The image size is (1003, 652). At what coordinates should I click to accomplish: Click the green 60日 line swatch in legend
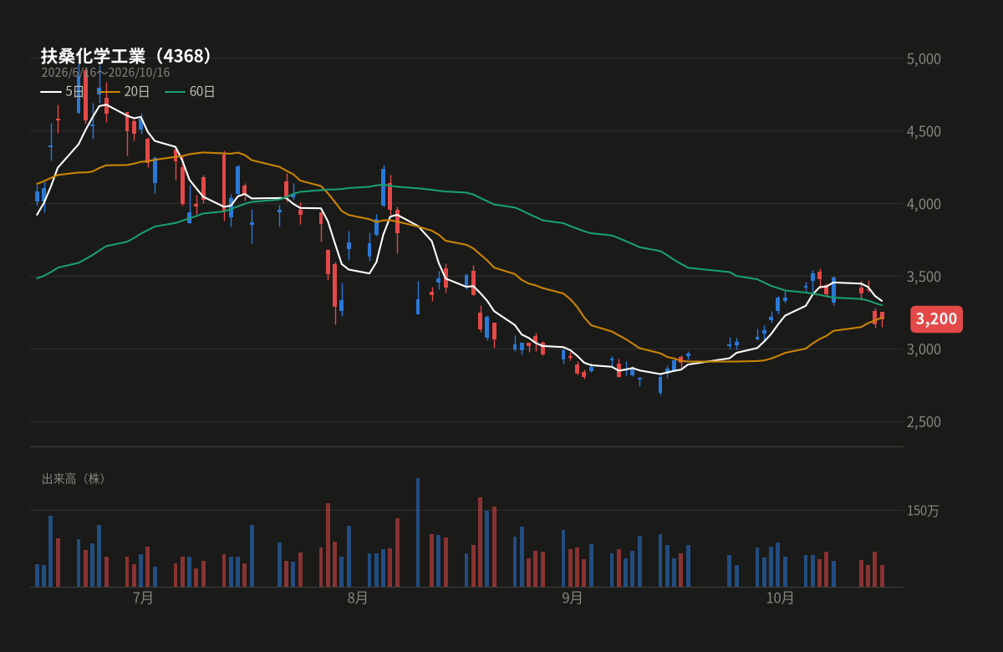coord(176,92)
